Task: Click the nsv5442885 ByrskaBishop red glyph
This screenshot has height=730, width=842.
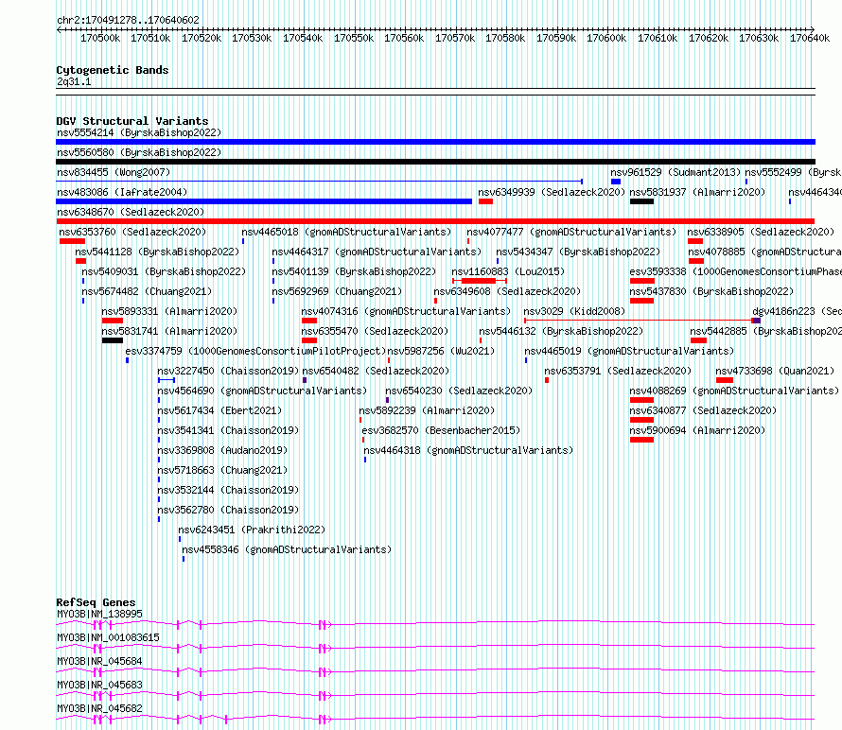Action: tap(698, 340)
